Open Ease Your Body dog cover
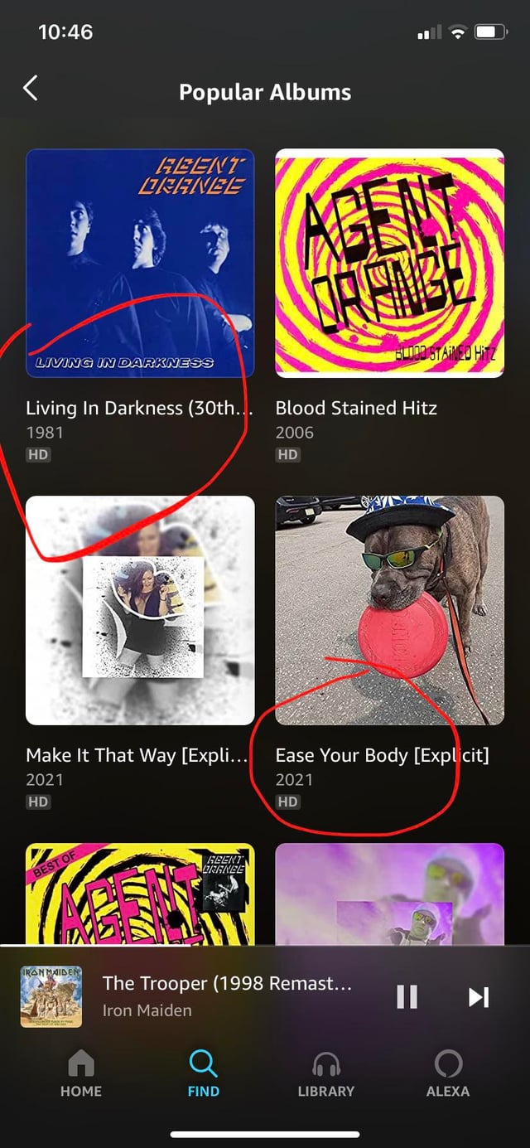The height and width of the screenshot is (1148, 530). click(389, 610)
